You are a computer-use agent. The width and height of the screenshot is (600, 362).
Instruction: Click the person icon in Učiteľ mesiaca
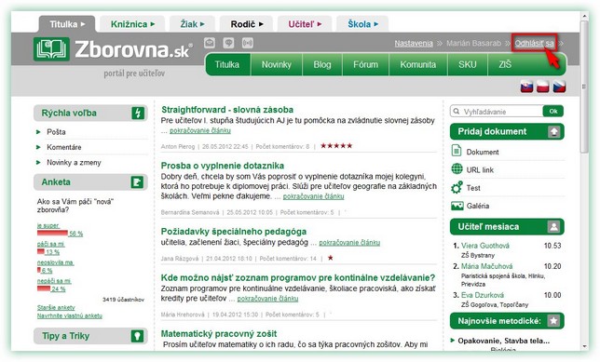pos(553,227)
